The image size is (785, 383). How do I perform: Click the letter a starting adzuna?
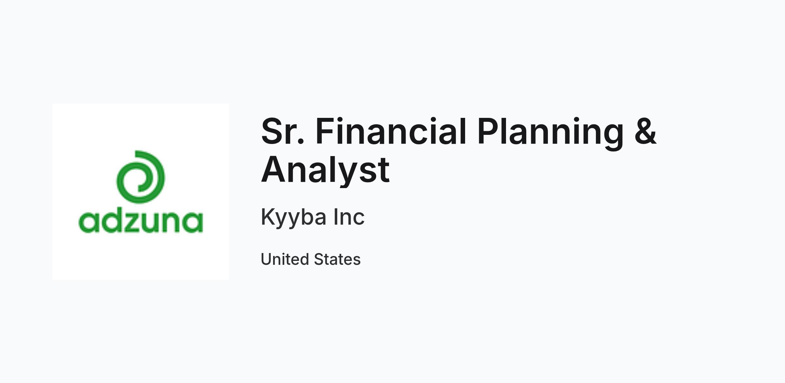point(88,223)
